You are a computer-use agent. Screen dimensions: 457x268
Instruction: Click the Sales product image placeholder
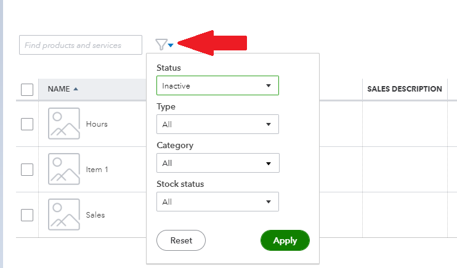[64, 215]
